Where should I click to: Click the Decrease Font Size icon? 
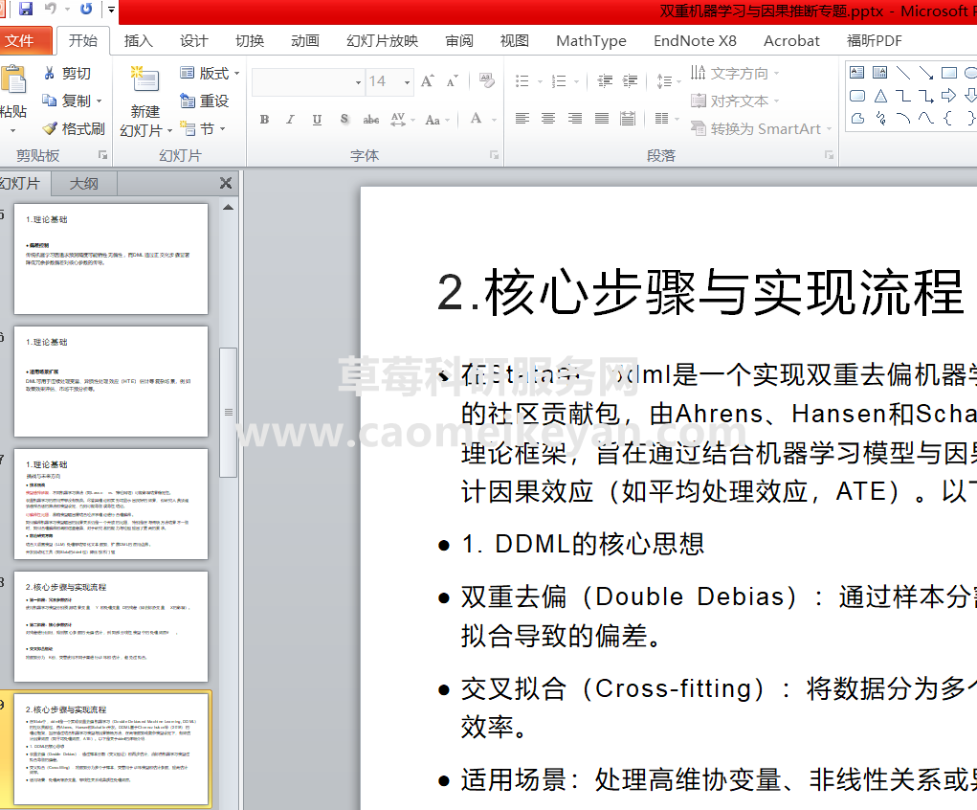tap(452, 81)
